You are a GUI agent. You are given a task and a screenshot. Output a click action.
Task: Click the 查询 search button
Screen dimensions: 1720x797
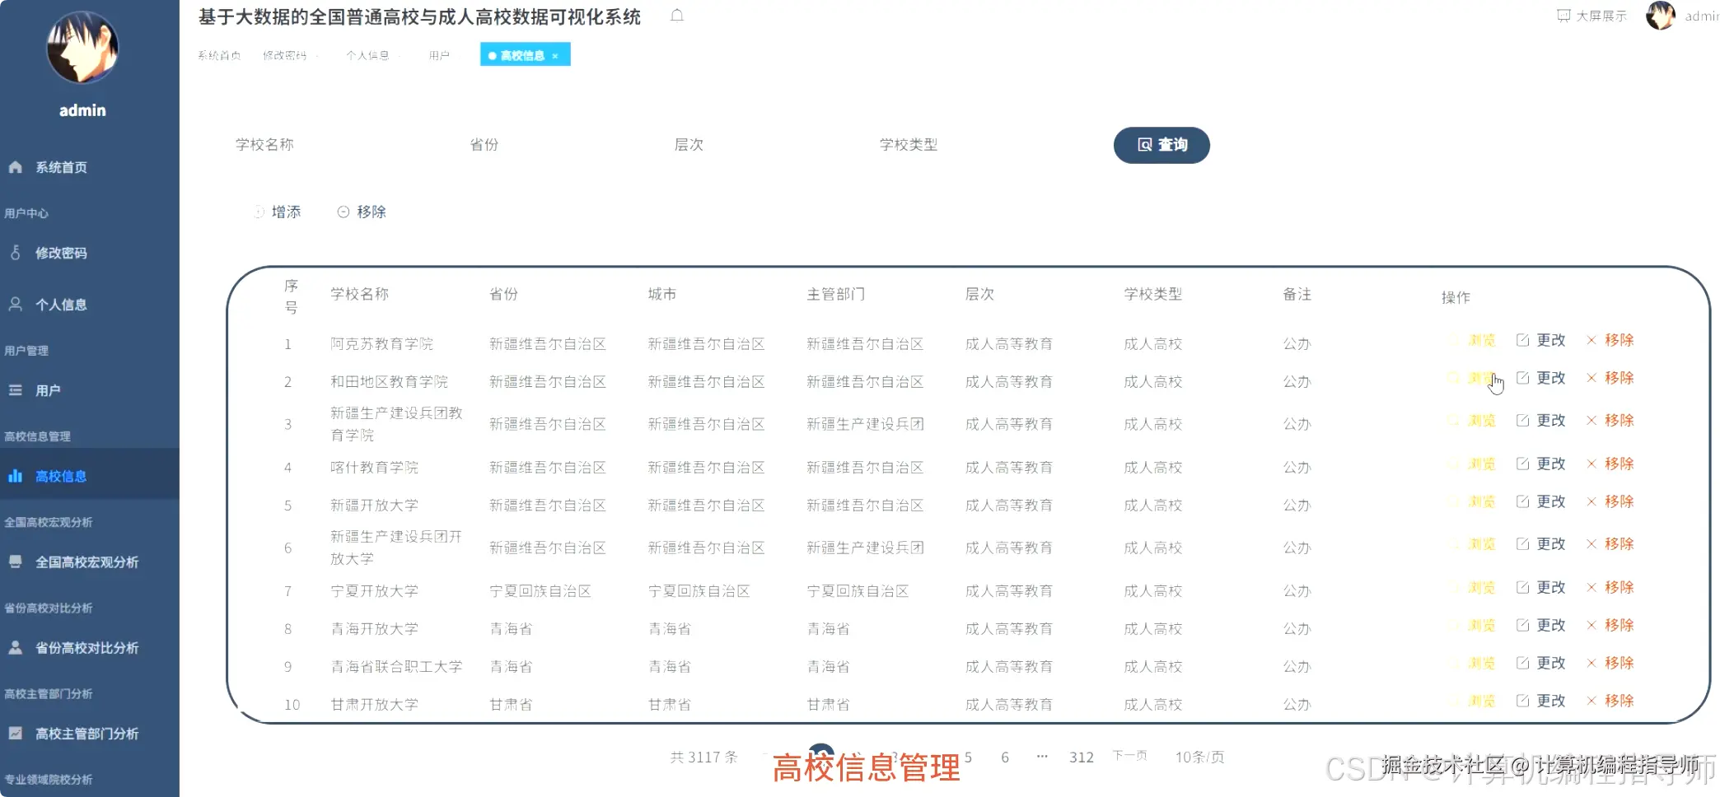point(1161,145)
